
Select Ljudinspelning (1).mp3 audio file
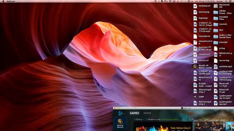tap(223, 97)
